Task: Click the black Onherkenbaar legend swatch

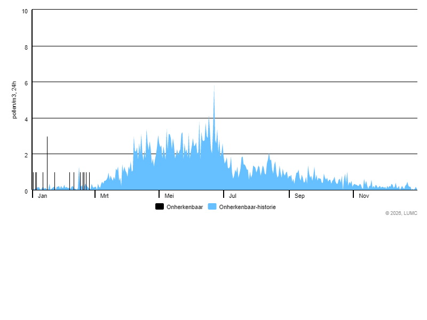Action: pyautogui.click(x=160, y=206)
